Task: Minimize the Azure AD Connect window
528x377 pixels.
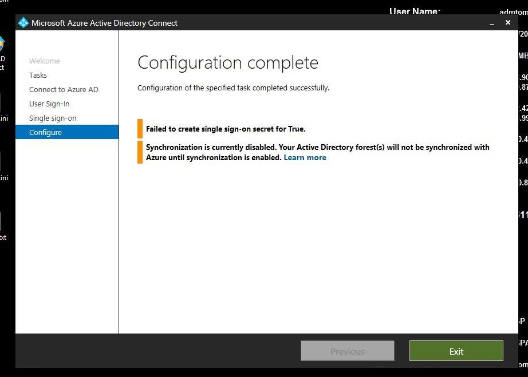Action: pos(492,23)
